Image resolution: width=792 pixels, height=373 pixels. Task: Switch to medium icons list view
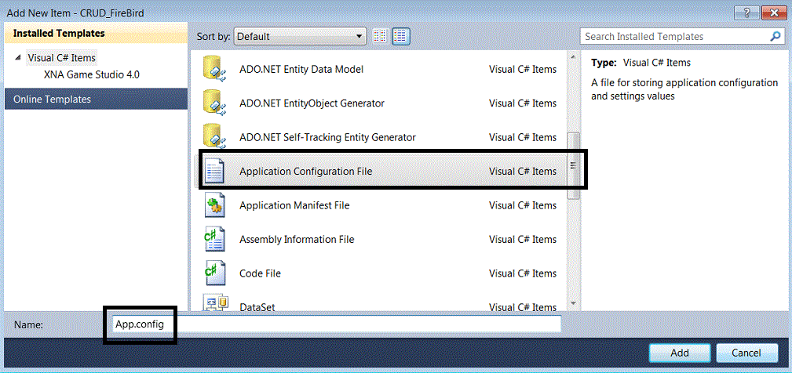click(401, 36)
